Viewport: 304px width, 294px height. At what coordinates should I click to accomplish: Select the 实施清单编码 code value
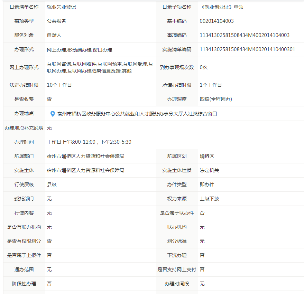click(247, 49)
